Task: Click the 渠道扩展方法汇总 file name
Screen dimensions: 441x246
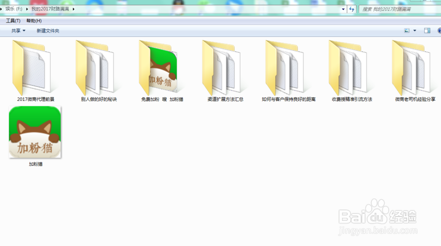Action: pos(225,99)
